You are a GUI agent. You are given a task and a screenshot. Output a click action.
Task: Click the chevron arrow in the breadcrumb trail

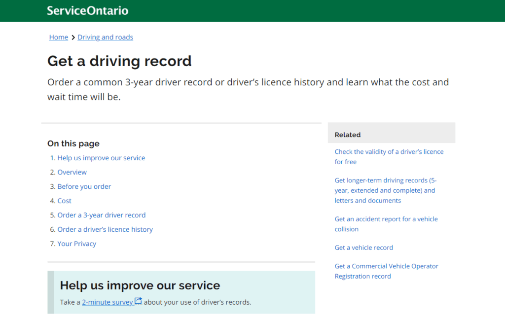coord(72,37)
